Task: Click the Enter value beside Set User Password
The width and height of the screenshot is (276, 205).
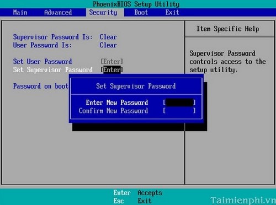Action: 112,62
